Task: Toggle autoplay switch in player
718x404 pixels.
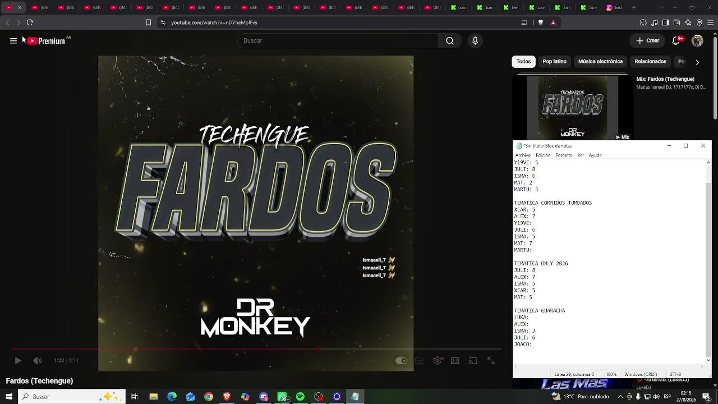Action: pos(401,361)
